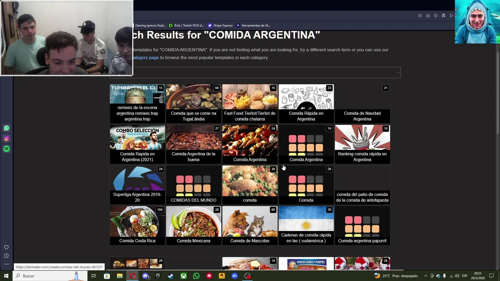The height and width of the screenshot is (281, 500).
Task: Open Fast Food Tierlist de comida chatarra
Action: pos(250,104)
